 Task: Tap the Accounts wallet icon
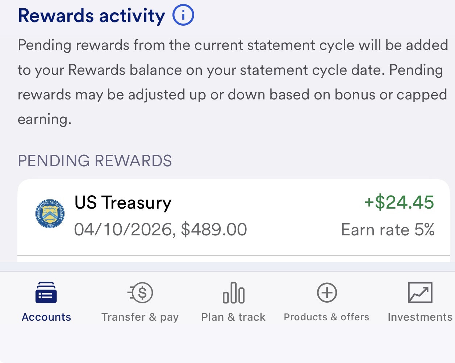click(x=46, y=292)
